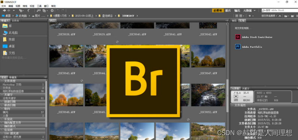
Task: Create a new folder icon
Action: (x=292, y=16)
